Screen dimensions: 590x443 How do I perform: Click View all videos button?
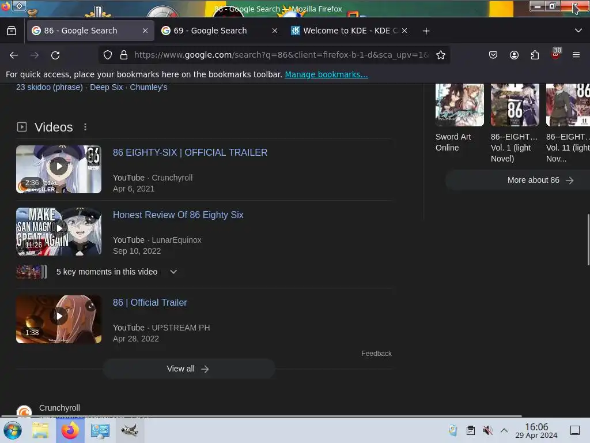[189, 369]
